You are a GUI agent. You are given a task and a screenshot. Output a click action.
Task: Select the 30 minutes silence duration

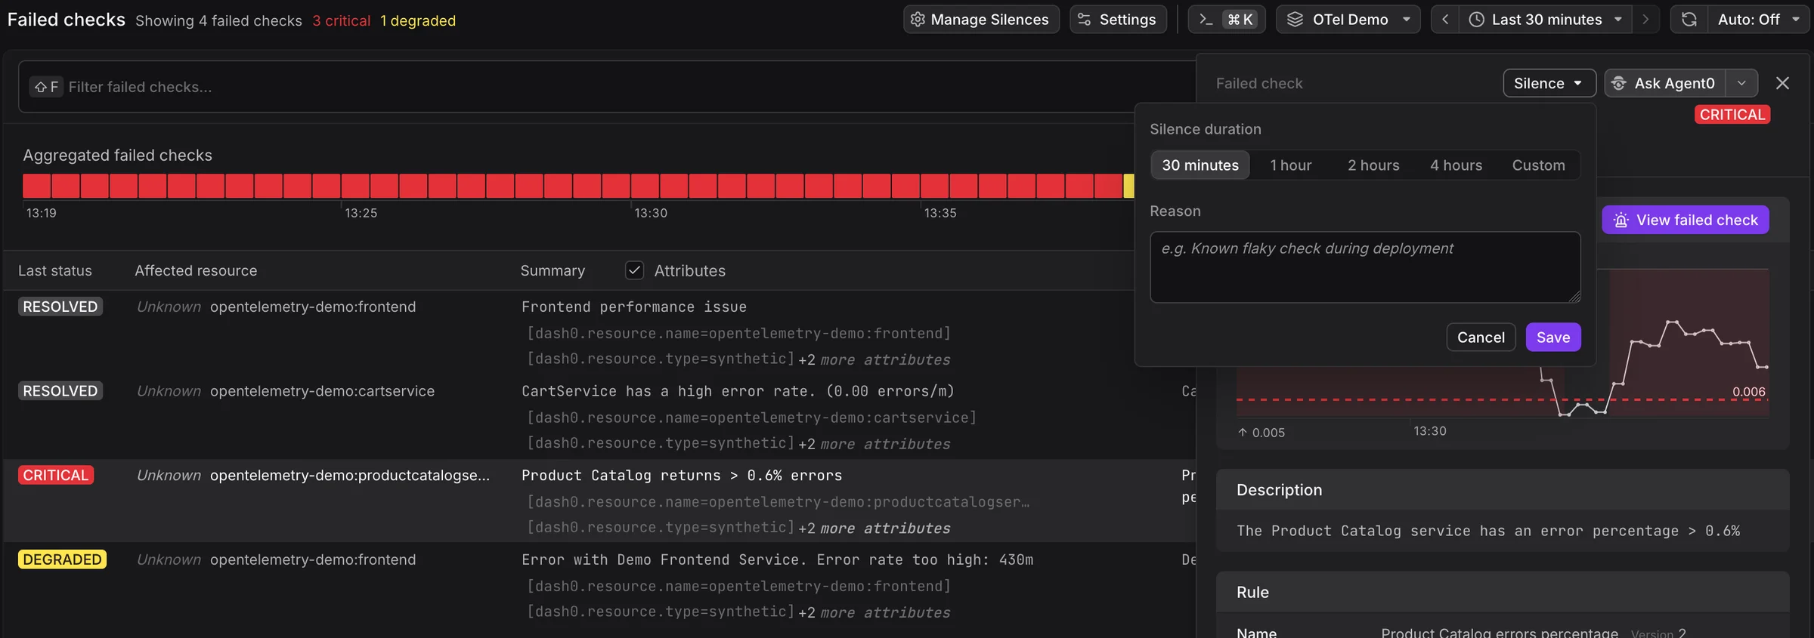click(1200, 165)
